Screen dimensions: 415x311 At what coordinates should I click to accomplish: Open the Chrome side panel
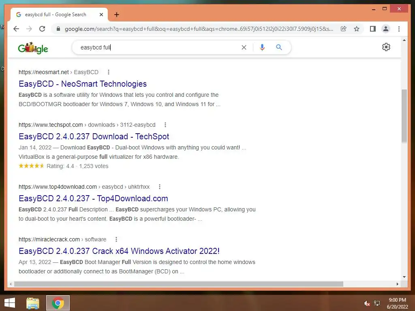(x=373, y=29)
